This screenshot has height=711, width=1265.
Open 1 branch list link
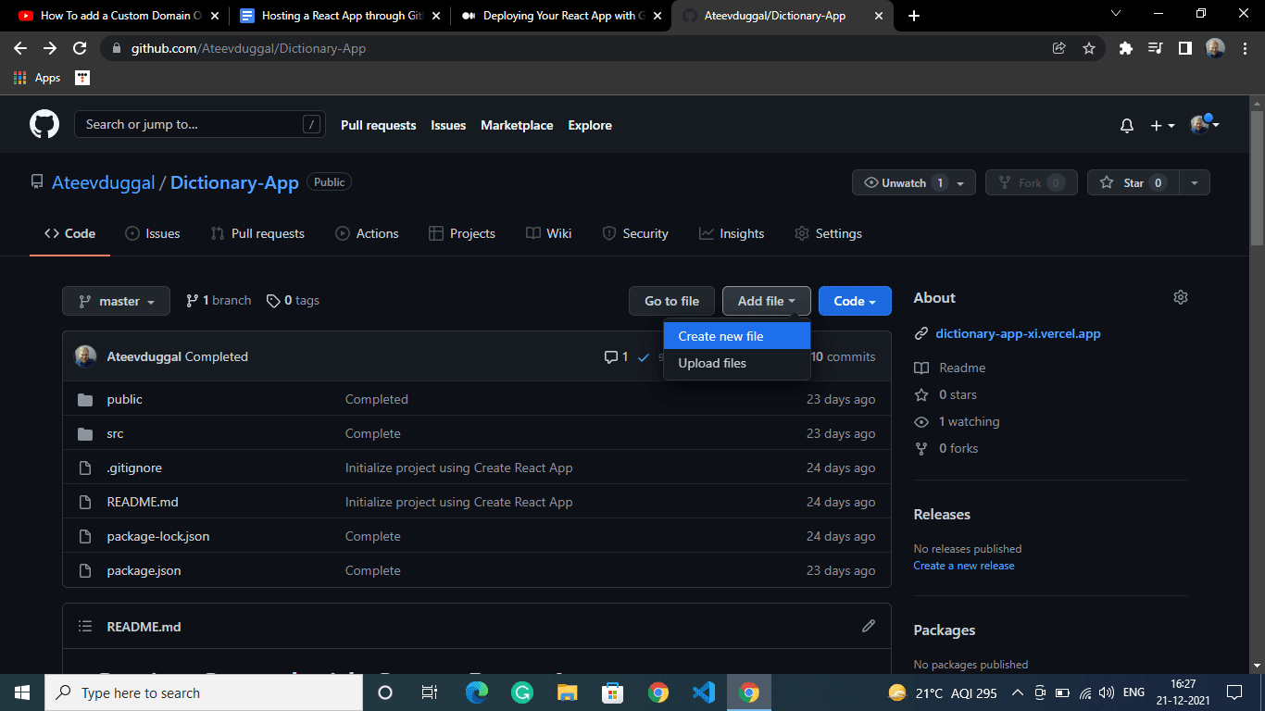click(219, 300)
